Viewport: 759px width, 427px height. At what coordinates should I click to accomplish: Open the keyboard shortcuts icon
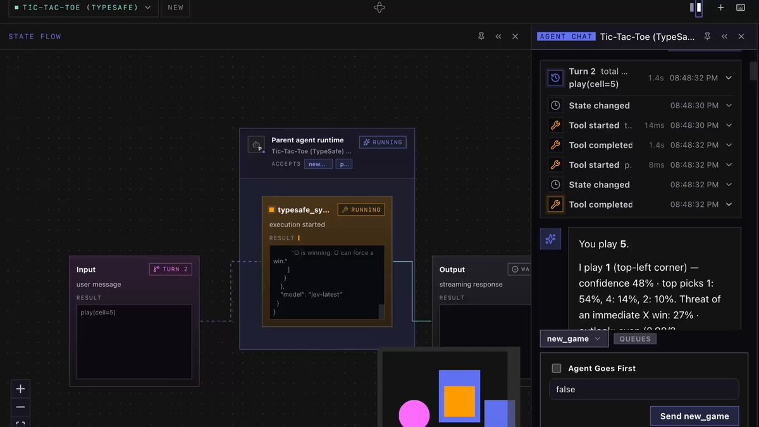pyautogui.click(x=740, y=8)
